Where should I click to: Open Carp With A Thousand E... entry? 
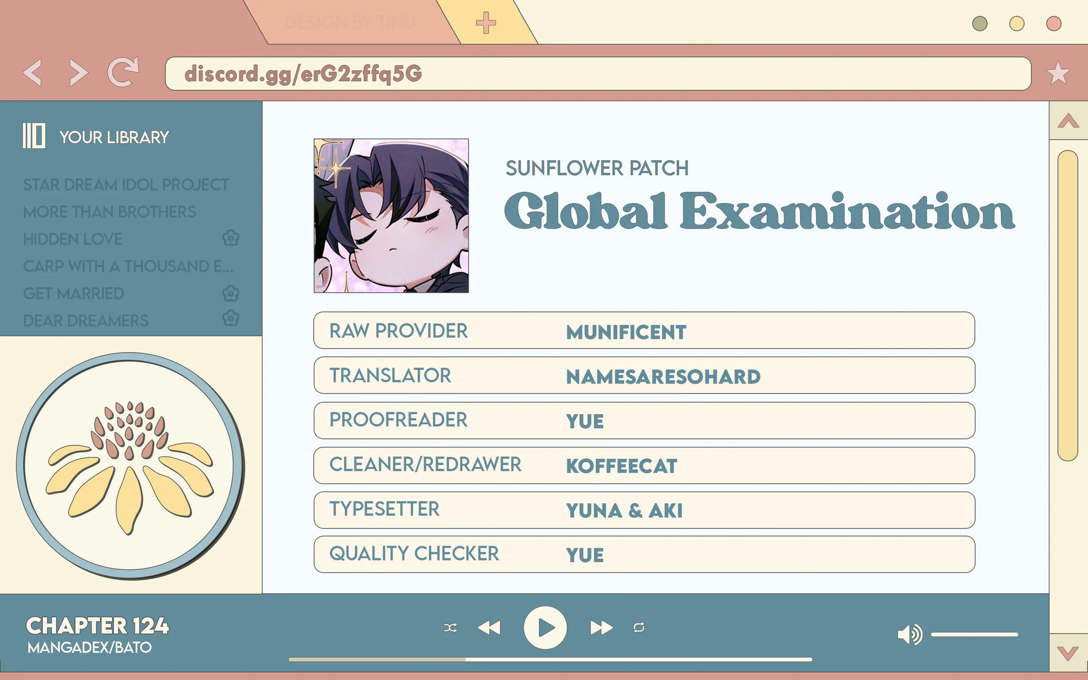click(x=128, y=267)
